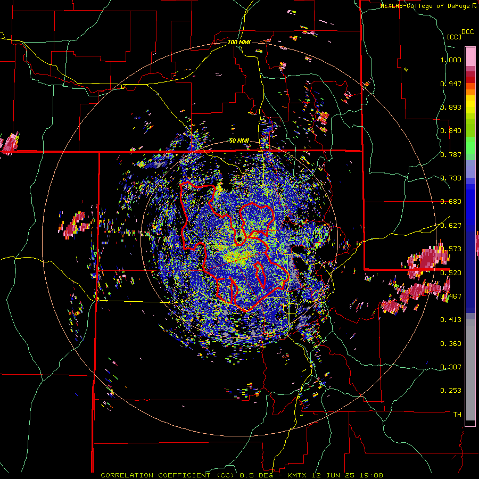
Task: Select the 0.947 scale value
Action: [451, 84]
